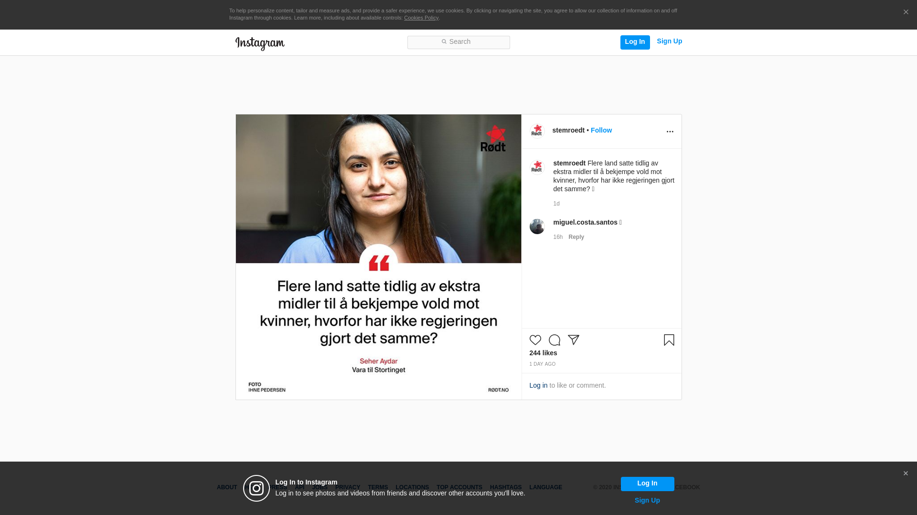Open the Cookies Policy link

point(421,18)
